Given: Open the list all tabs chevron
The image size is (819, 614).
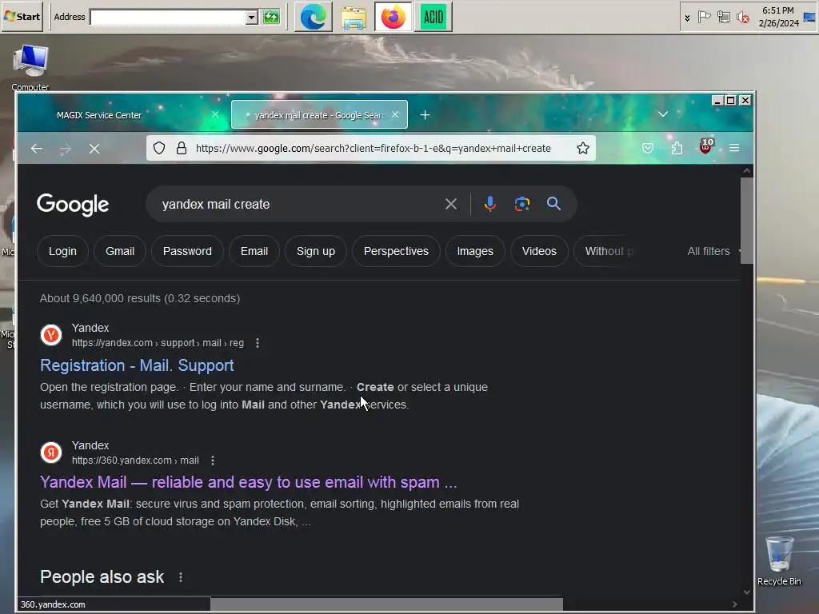Looking at the screenshot, I should tap(663, 114).
